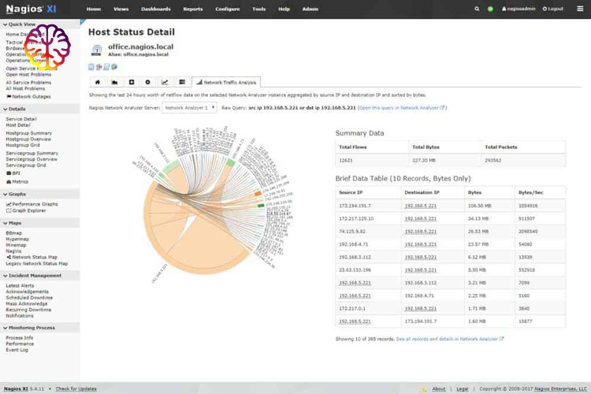Click the Logout link
This screenshot has height=394, width=591.
[553, 9]
